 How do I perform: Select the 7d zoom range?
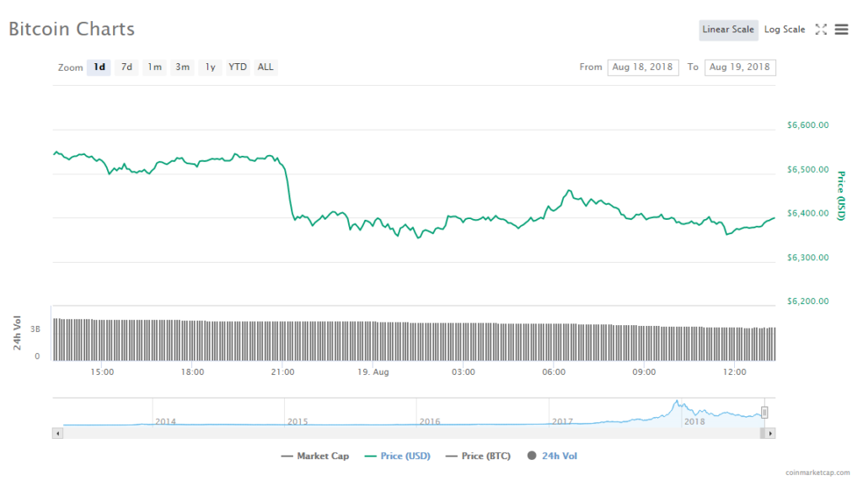[126, 67]
